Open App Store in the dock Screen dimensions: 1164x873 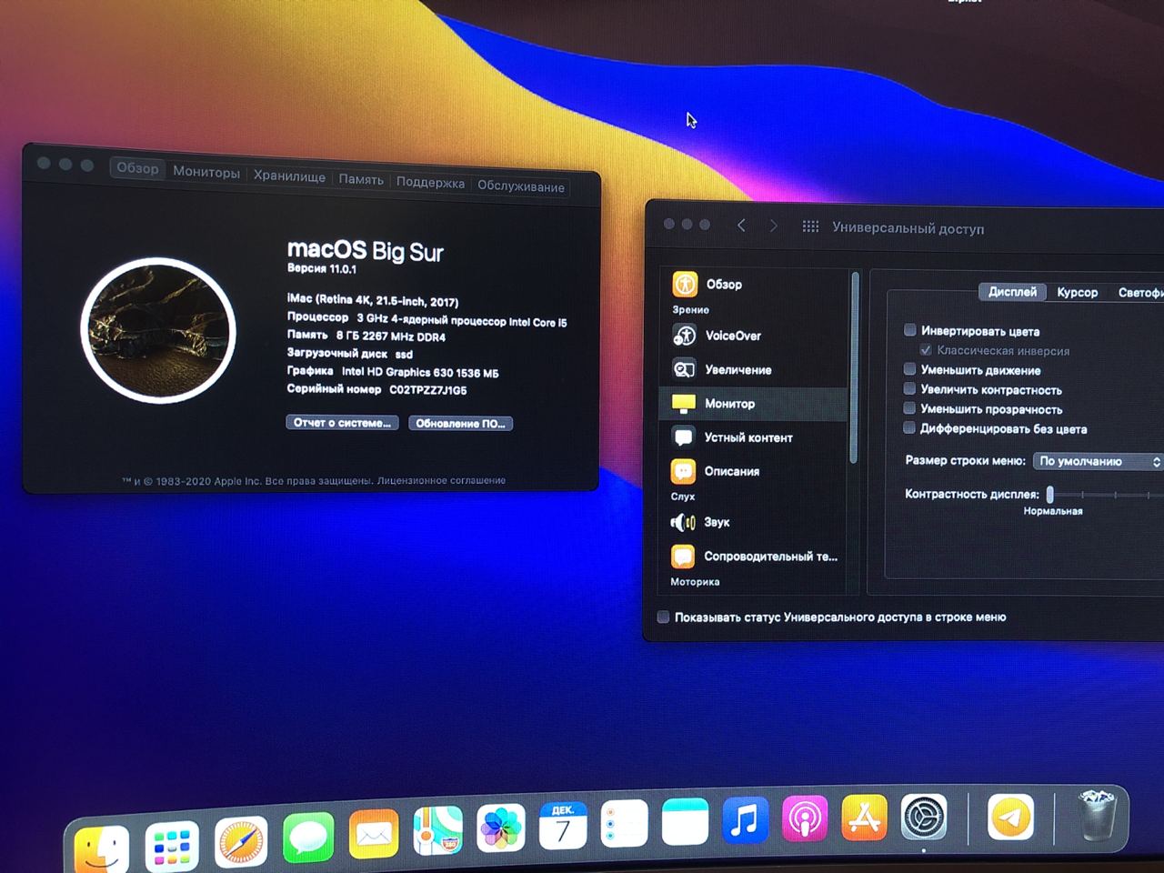[x=864, y=817]
